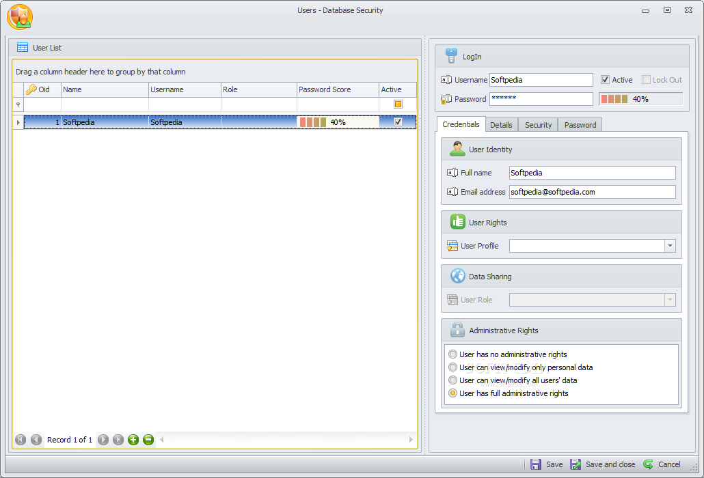Click the Email address input field
The width and height of the screenshot is (704, 478).
coord(592,192)
